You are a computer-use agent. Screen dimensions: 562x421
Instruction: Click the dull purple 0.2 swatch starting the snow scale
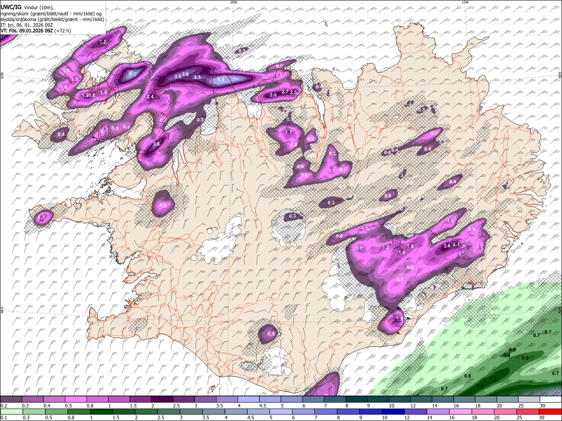pos(11,399)
